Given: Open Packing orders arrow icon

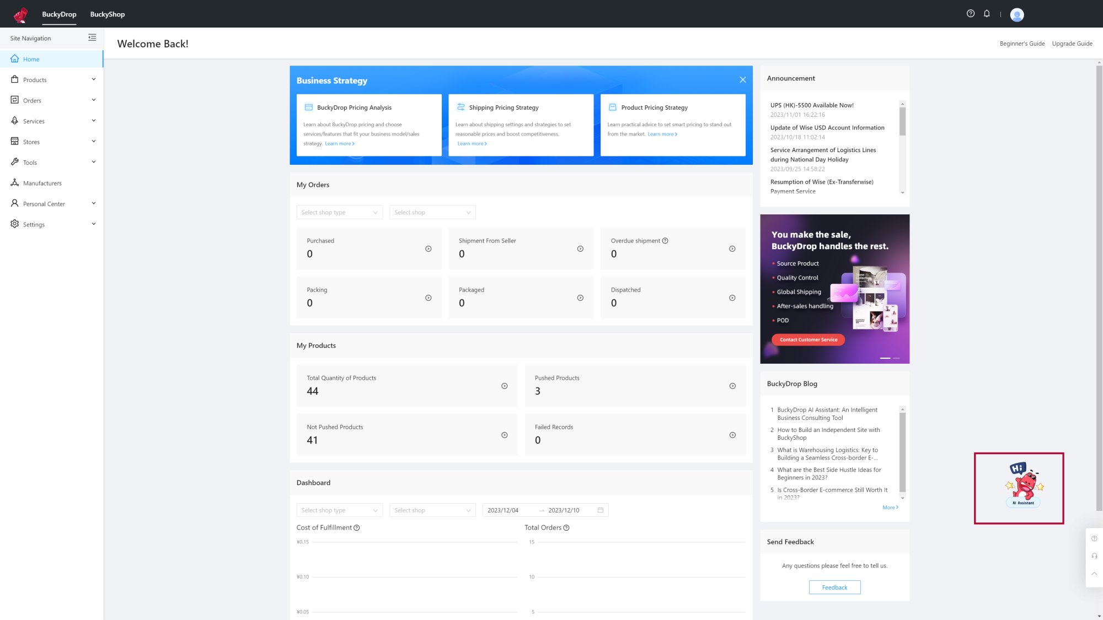Looking at the screenshot, I should 429,298.
